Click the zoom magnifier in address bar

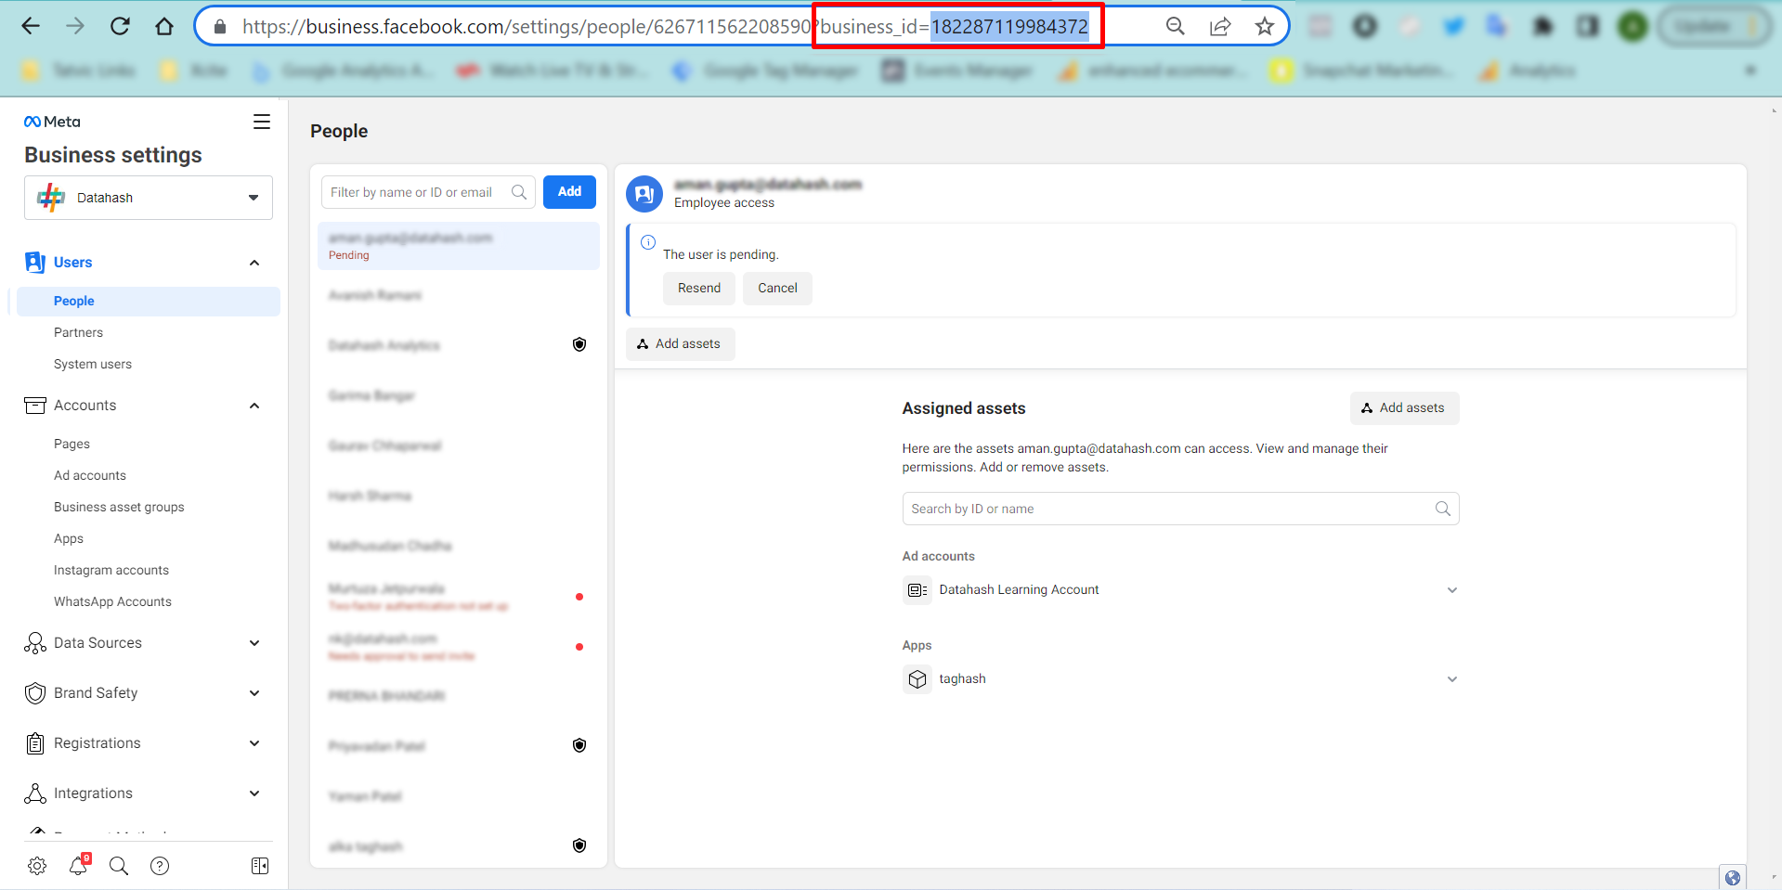tap(1176, 26)
